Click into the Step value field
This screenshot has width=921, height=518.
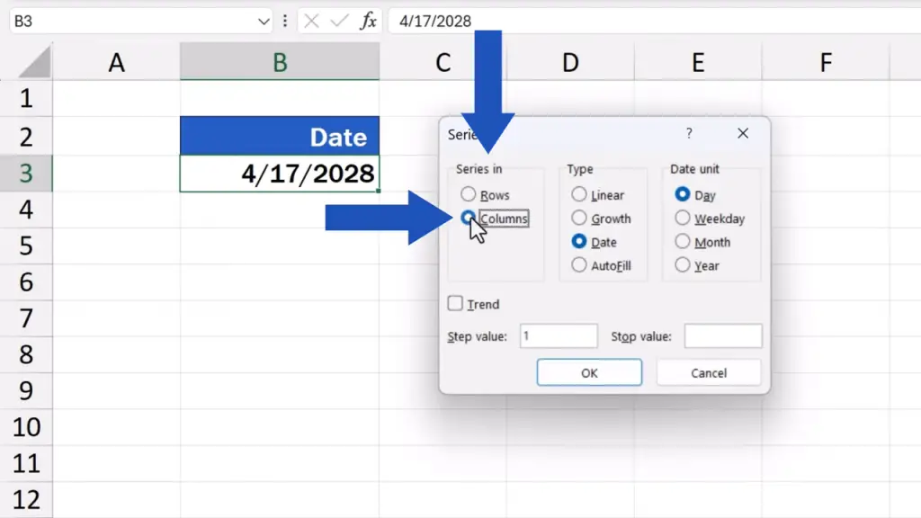(559, 336)
